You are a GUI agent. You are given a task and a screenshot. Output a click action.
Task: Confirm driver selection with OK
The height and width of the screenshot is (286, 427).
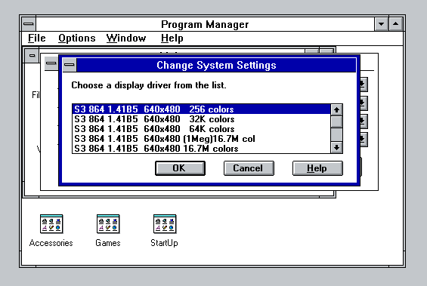pos(180,168)
